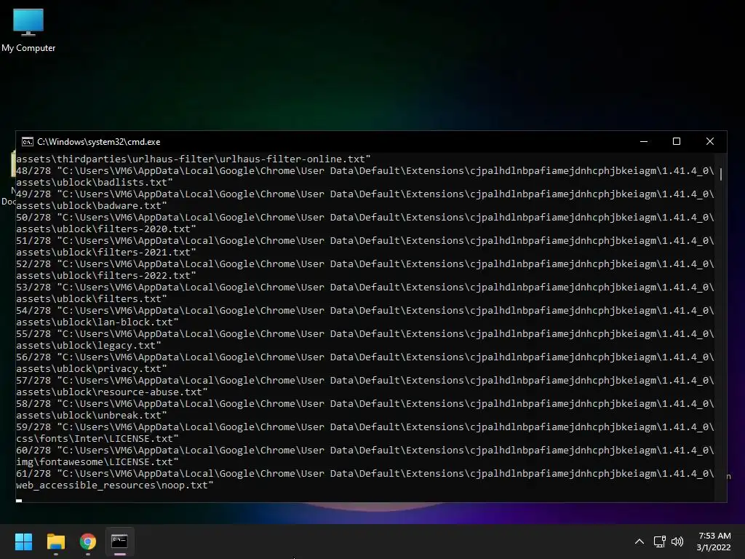Maximize the cmd.exe window

click(677, 142)
